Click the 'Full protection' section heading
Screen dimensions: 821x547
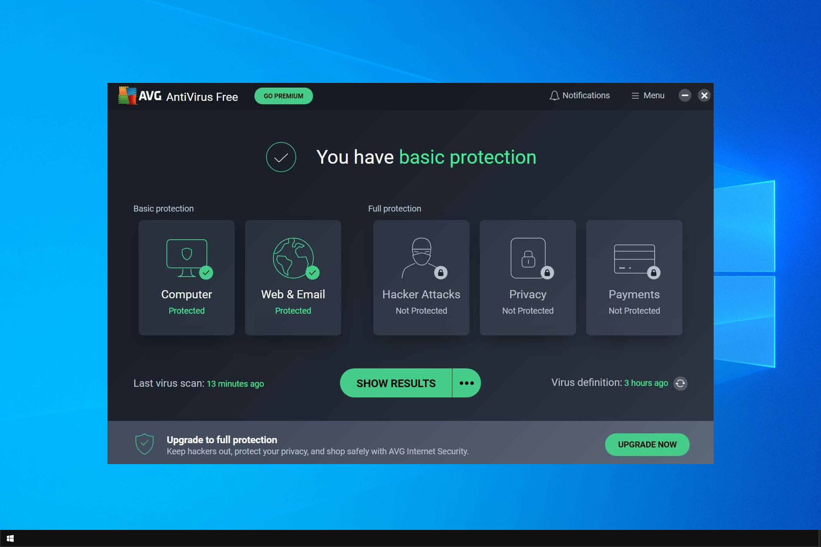pos(395,209)
